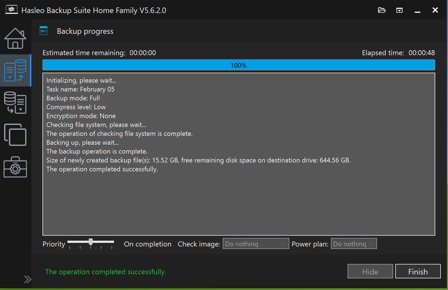Screen dimensions: 448x290
Task: Click the 'Size of newly created backup file(s)' line
Action: [x=198, y=160]
